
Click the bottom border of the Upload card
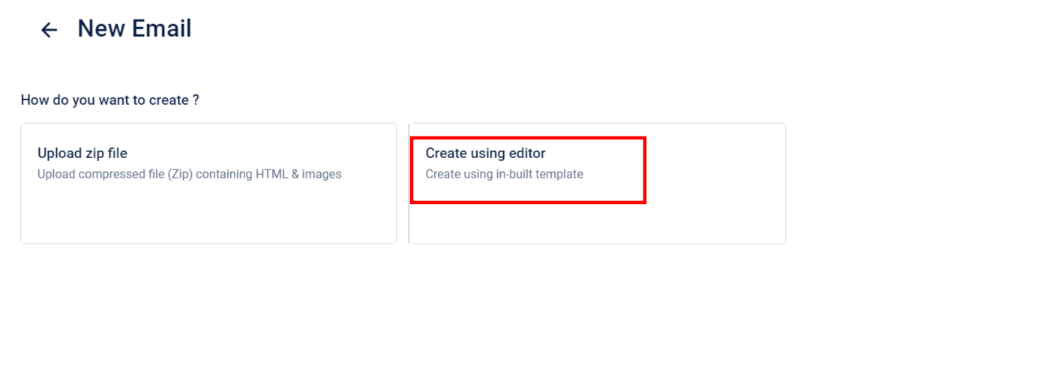208,243
